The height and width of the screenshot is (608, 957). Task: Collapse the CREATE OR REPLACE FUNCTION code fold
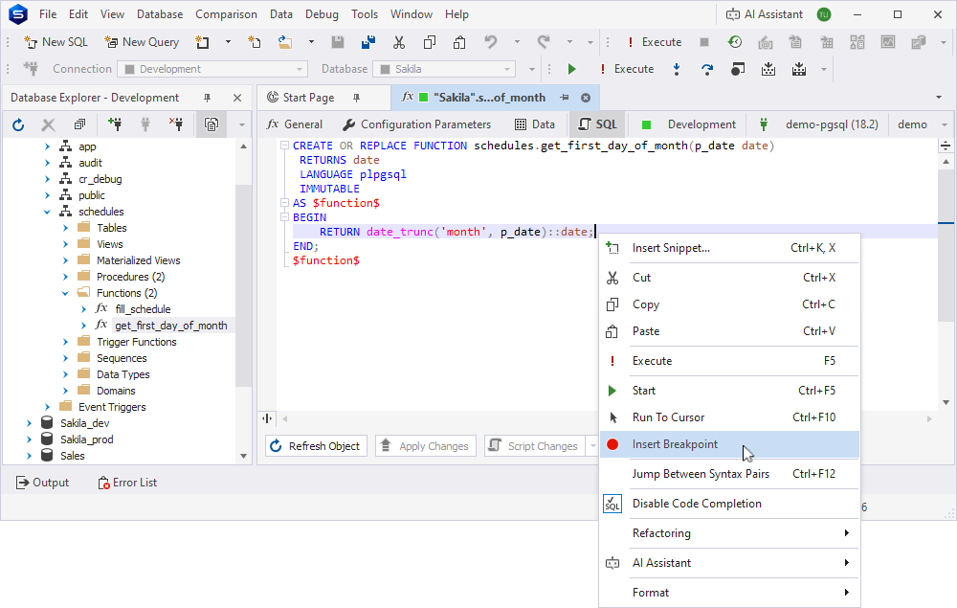284,146
